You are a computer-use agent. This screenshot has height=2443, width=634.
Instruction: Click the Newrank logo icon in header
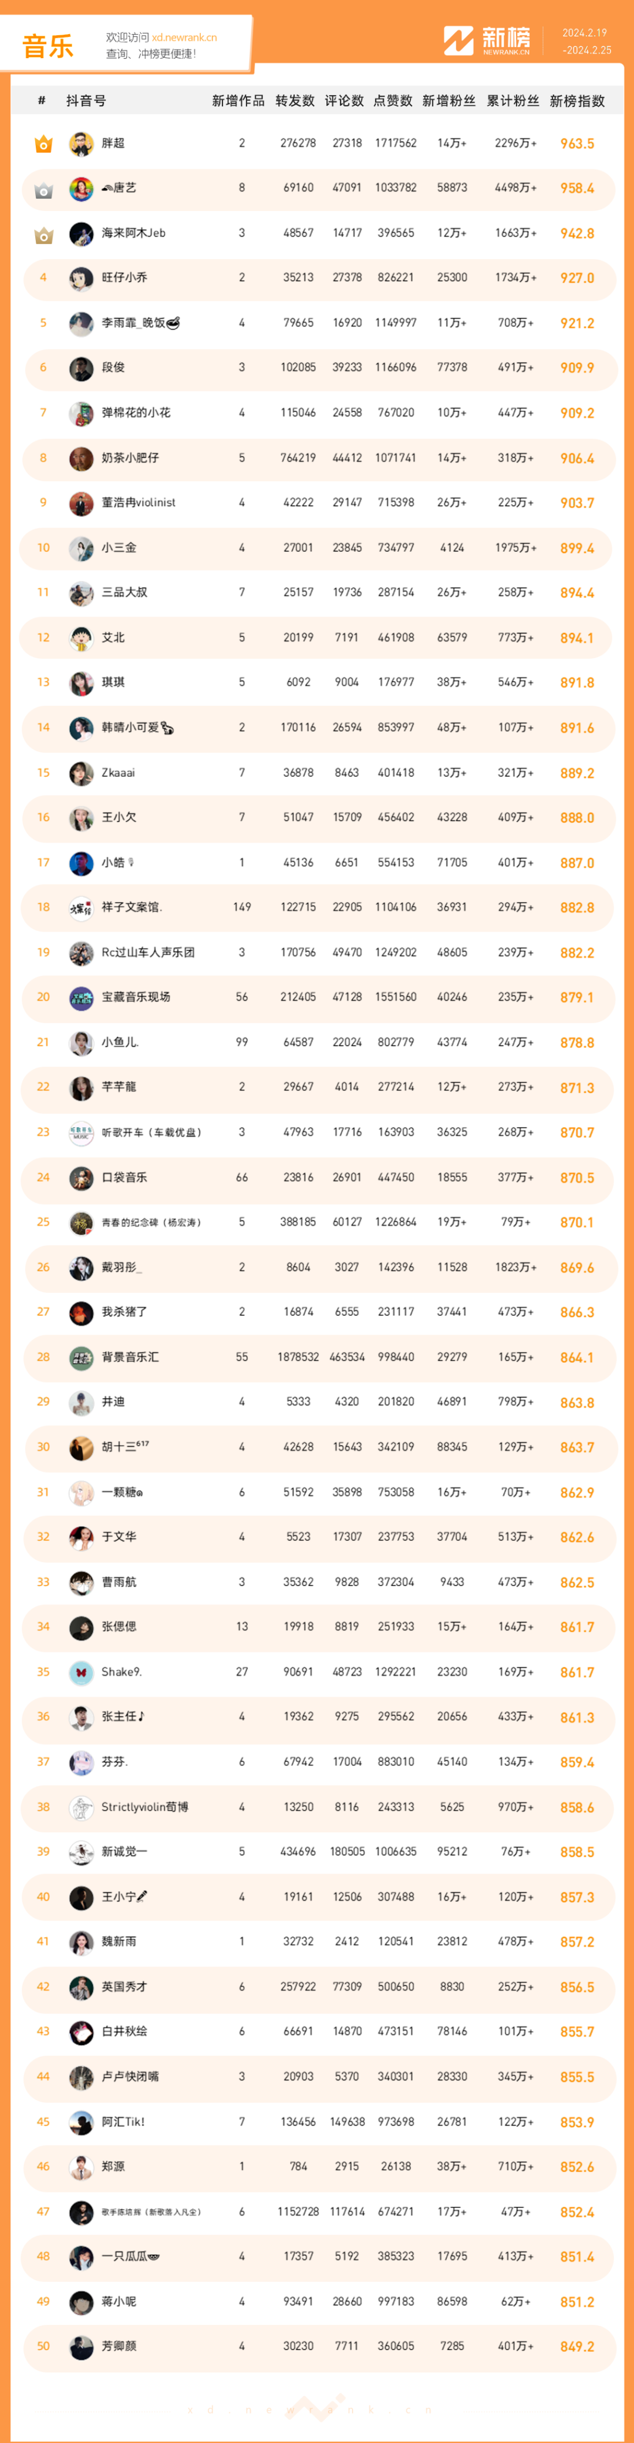tap(458, 41)
